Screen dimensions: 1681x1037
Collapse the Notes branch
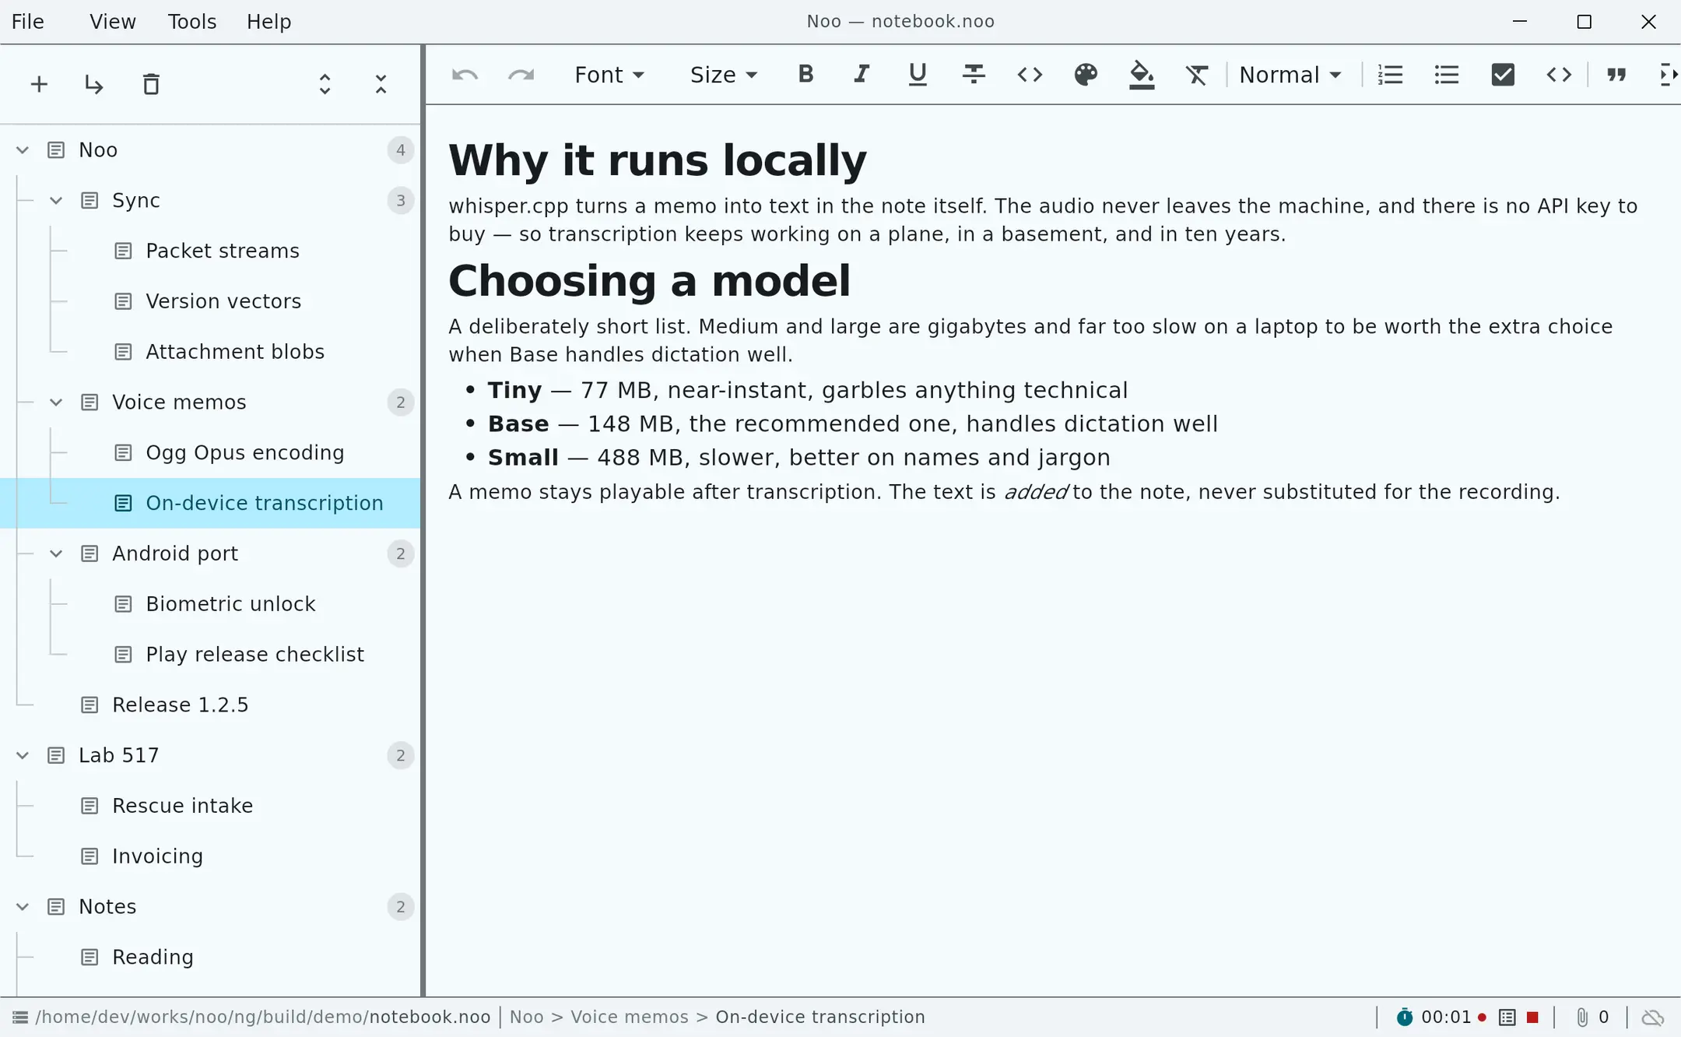coord(23,907)
